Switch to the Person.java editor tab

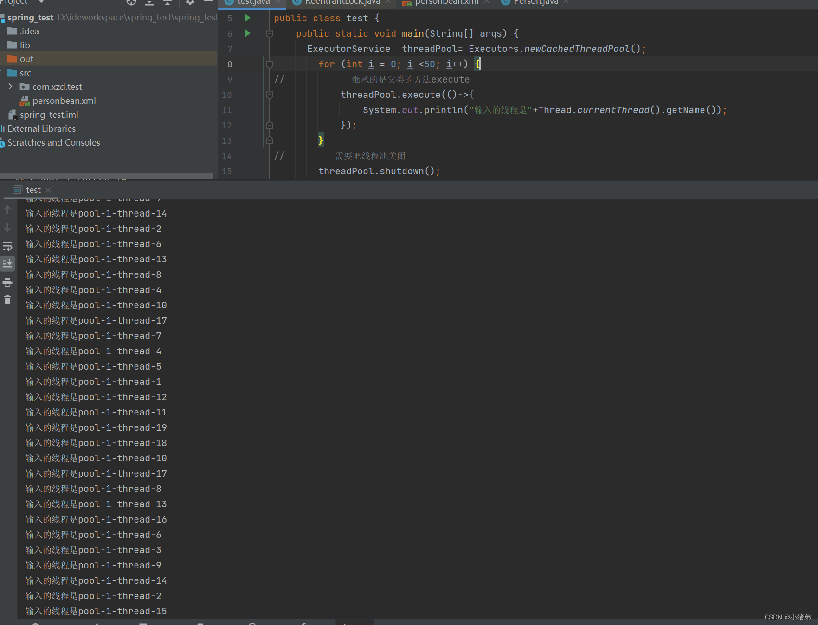point(536,2)
